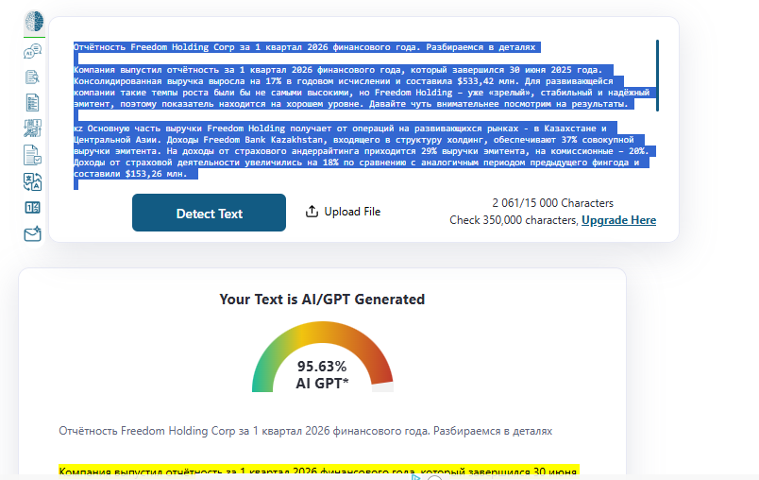Follow the Upgrade Here link

pos(618,220)
